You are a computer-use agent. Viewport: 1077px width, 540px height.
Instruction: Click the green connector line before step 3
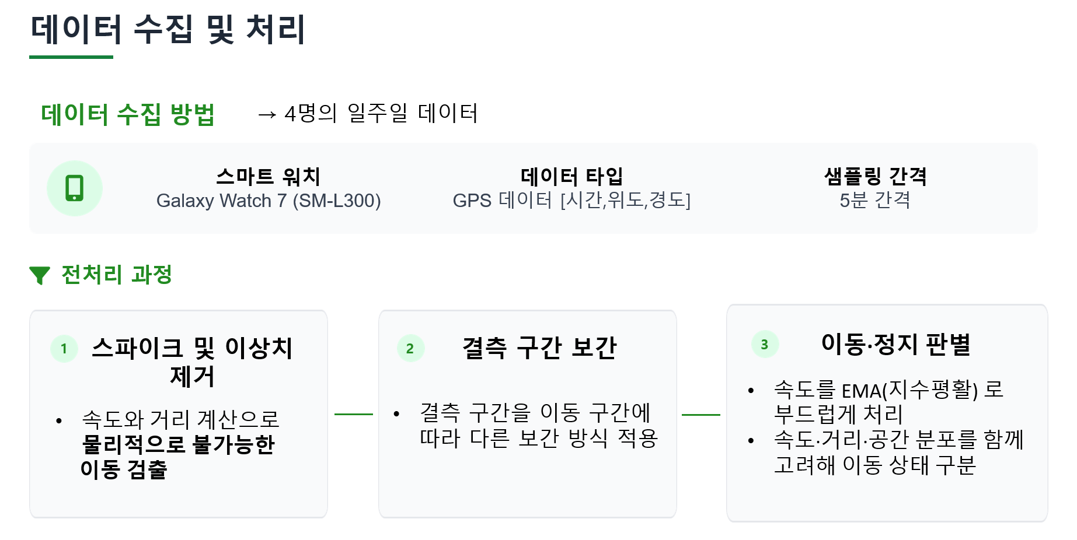[700, 415]
